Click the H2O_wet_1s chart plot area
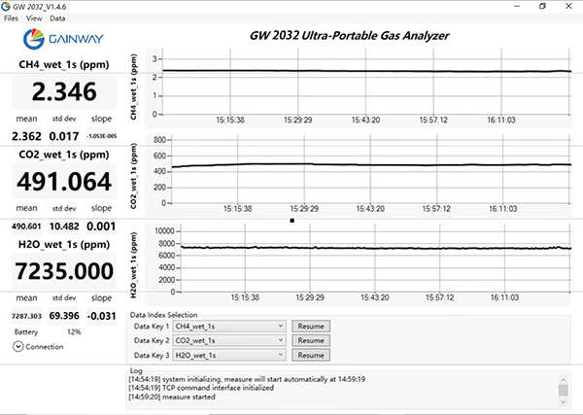The image size is (583, 415). (367, 257)
